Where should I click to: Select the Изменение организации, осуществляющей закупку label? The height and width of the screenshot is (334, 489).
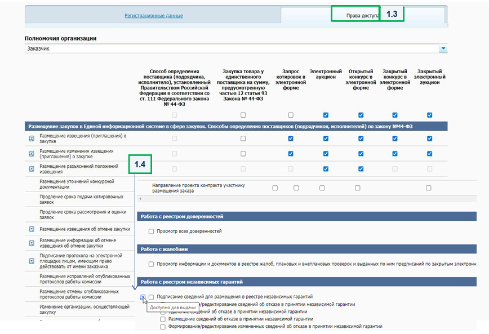pos(85,309)
